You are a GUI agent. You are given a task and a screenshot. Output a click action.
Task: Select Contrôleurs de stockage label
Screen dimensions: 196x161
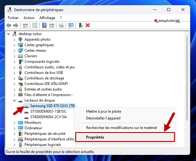(x=44, y=78)
